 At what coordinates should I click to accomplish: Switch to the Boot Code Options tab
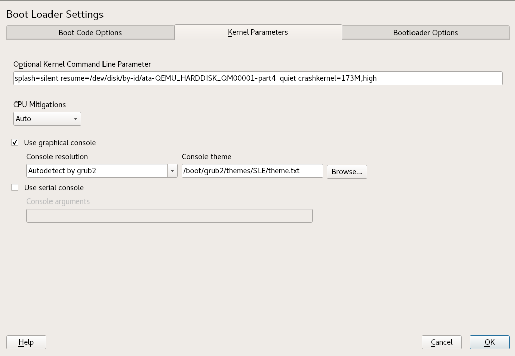90,33
